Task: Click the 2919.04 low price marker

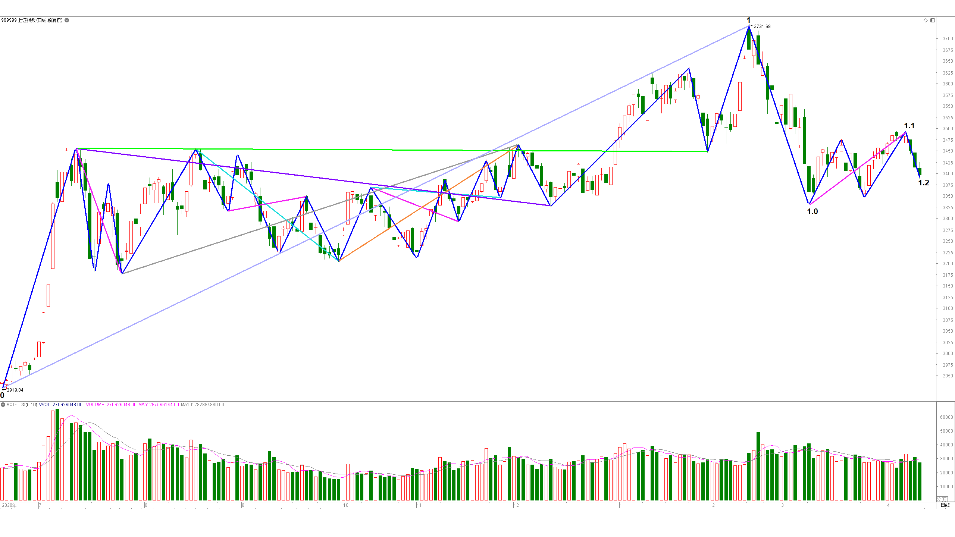Action: click(x=15, y=390)
